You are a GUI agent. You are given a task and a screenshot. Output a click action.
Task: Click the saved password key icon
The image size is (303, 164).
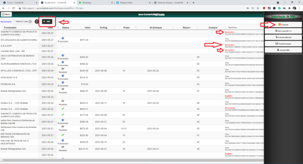click(248, 8)
